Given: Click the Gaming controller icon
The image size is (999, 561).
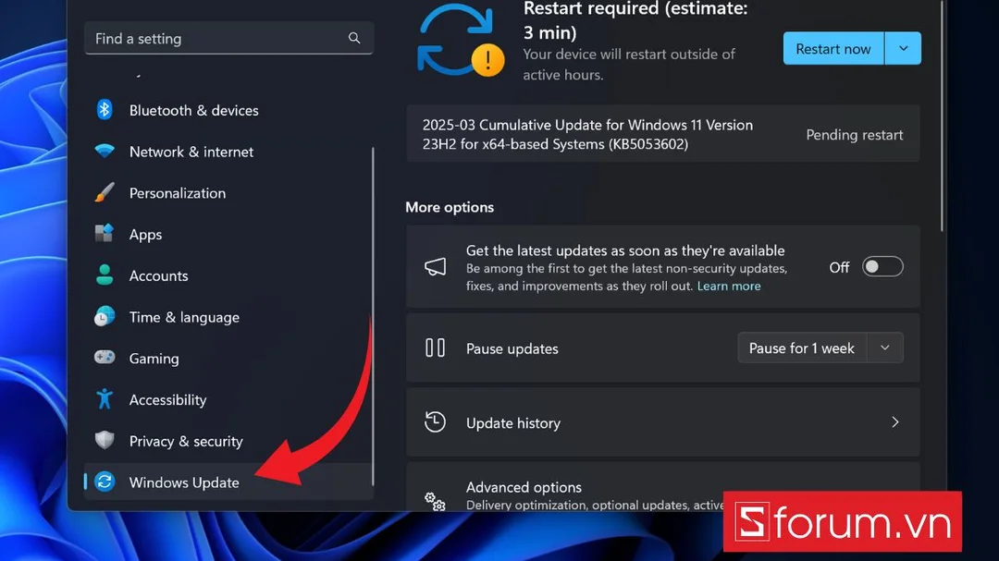Looking at the screenshot, I should tap(105, 358).
